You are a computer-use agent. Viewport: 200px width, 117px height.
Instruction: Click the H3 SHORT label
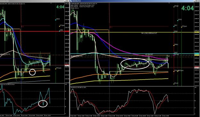[149, 54]
